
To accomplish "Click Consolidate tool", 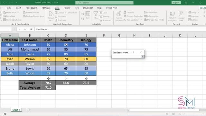I will 151,13.
